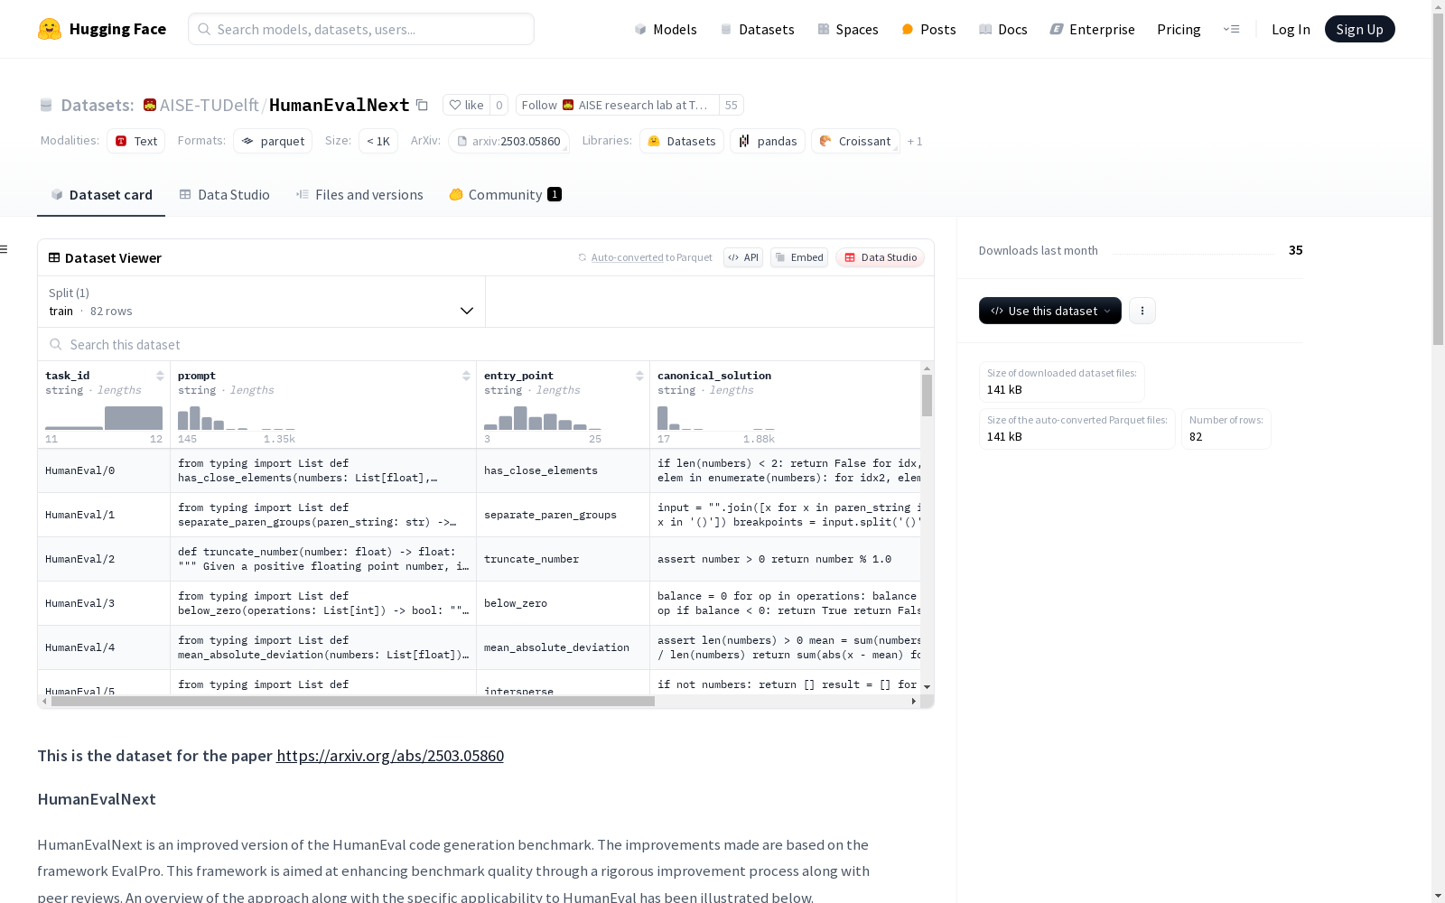Open the API button in Dataset Viewer
Screen dimensions: 1445x903
tap(743, 257)
